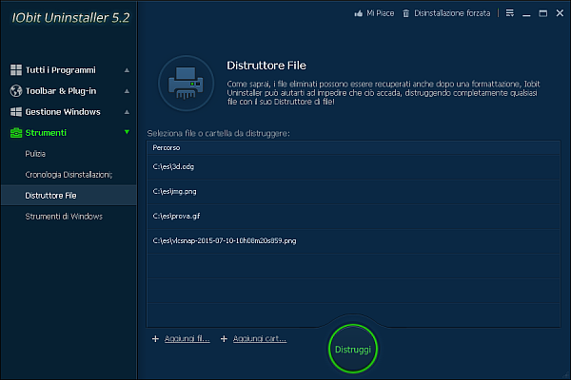Image resolution: width=571 pixels, height=380 pixels.
Task: Click the Percorso column header
Action: (x=353, y=147)
